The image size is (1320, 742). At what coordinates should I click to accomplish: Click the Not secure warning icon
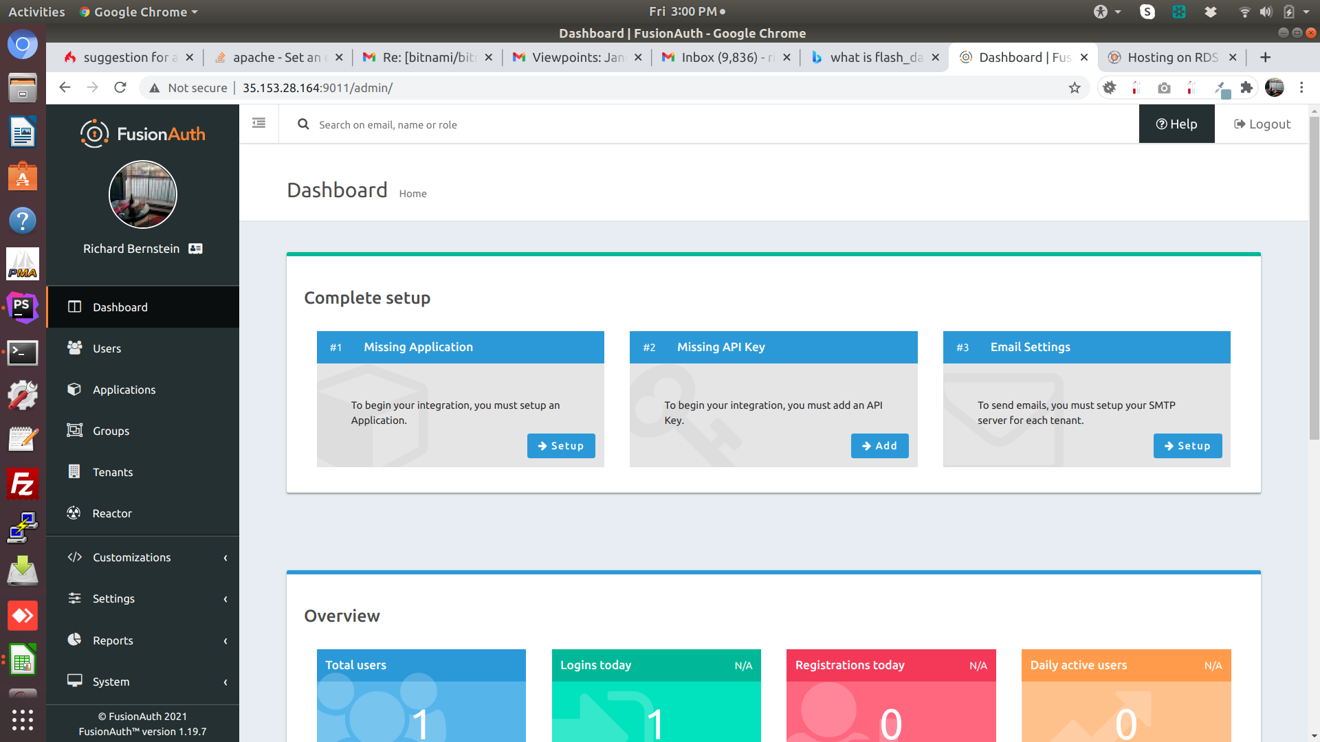[x=155, y=88]
